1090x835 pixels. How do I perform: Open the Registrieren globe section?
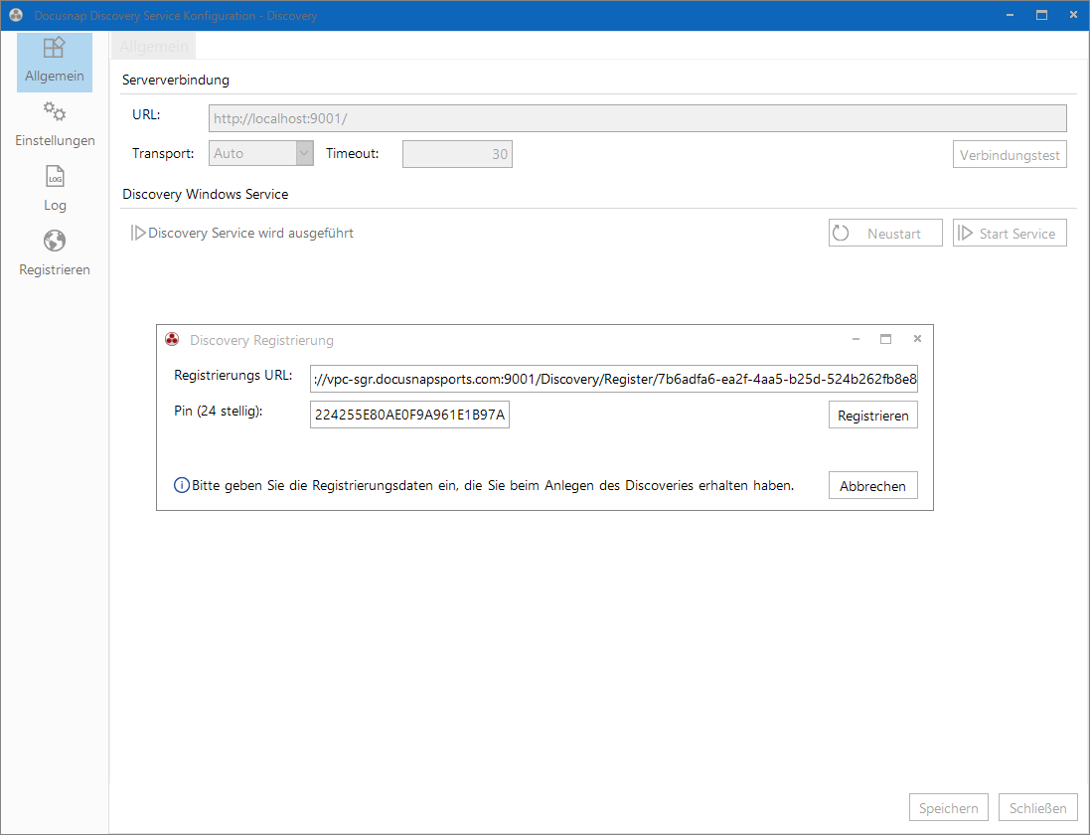[x=55, y=253]
